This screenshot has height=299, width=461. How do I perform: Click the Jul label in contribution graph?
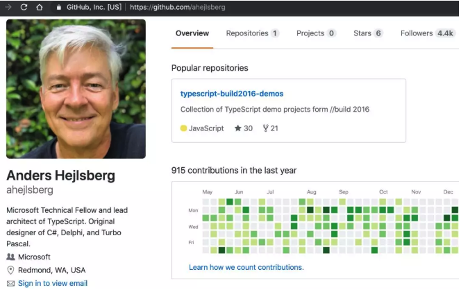[270, 191]
